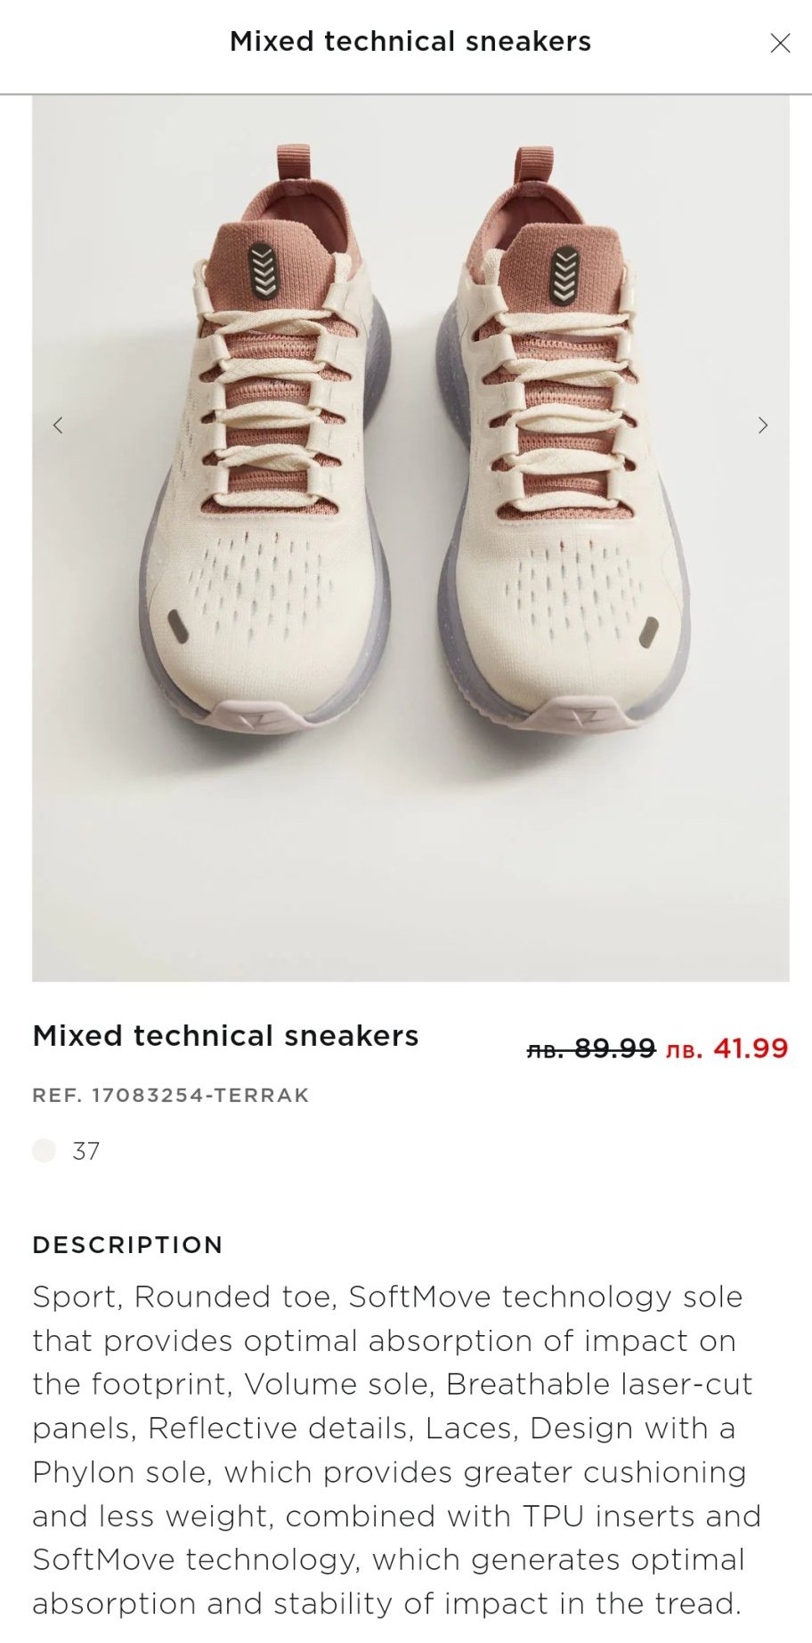Click the right sneaker's tongue badge
This screenshot has height=1643, width=812.
click(x=564, y=274)
